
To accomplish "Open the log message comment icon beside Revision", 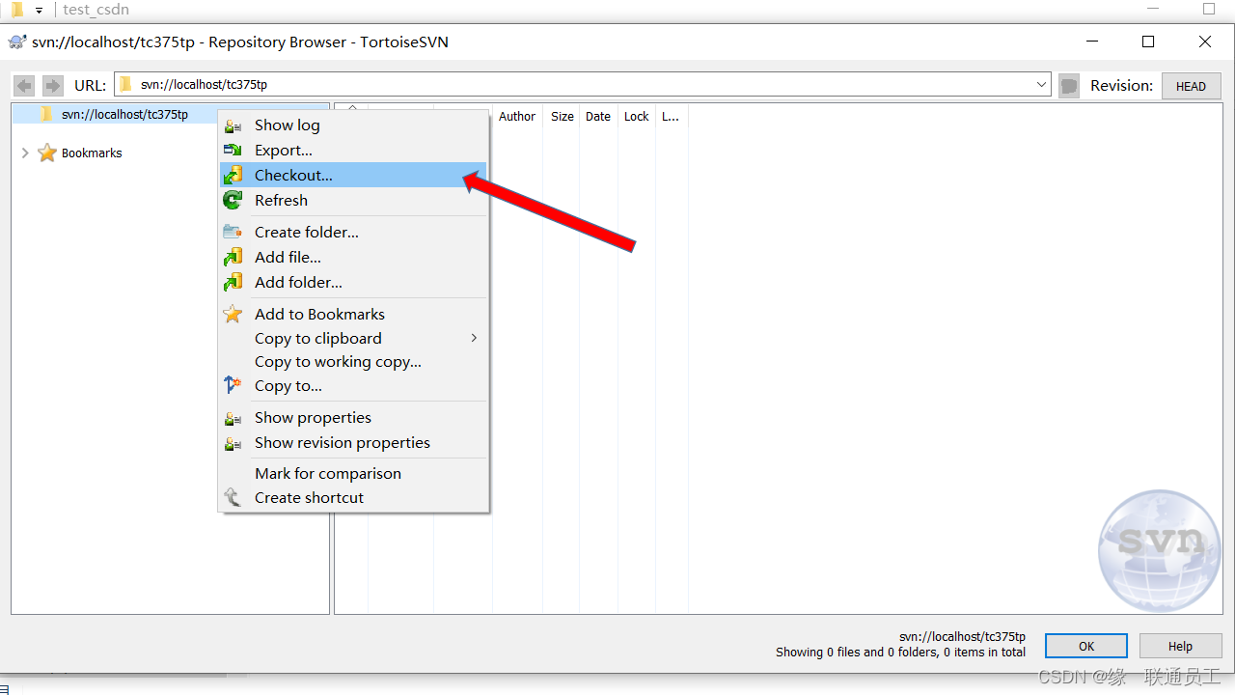I will (x=1068, y=85).
